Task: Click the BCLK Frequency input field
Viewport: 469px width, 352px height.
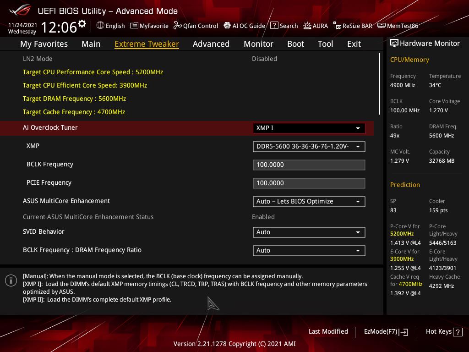Action: coord(309,165)
